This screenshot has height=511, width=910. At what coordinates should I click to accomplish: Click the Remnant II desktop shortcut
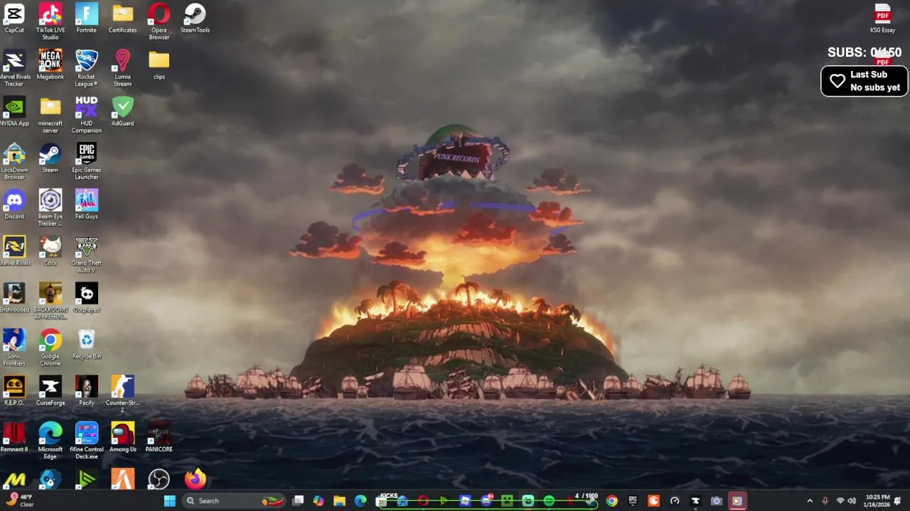(x=14, y=437)
